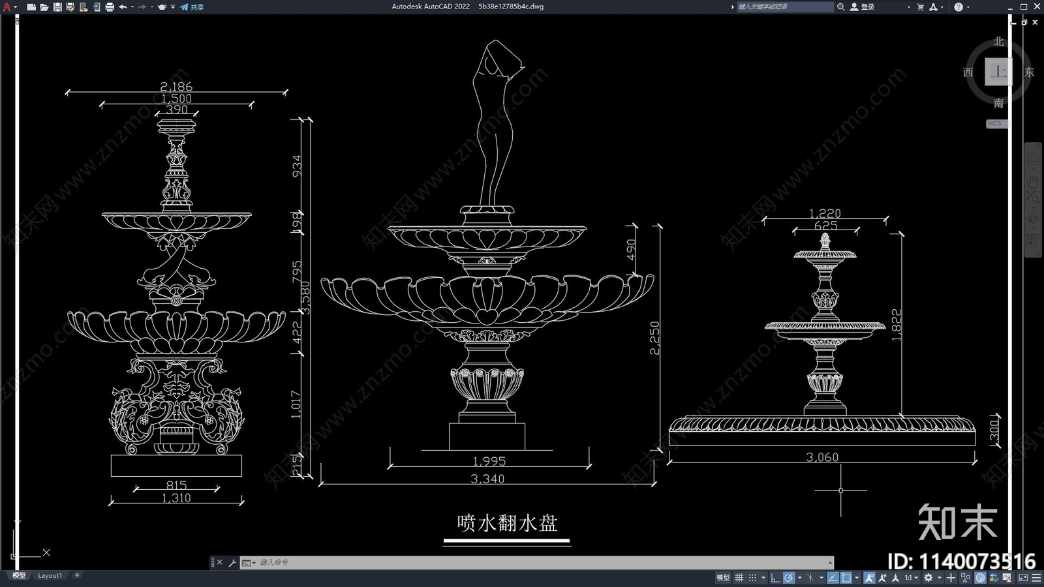1044x587 pixels.
Task: Toggle drawing grid display in status bar
Action: [739, 578]
